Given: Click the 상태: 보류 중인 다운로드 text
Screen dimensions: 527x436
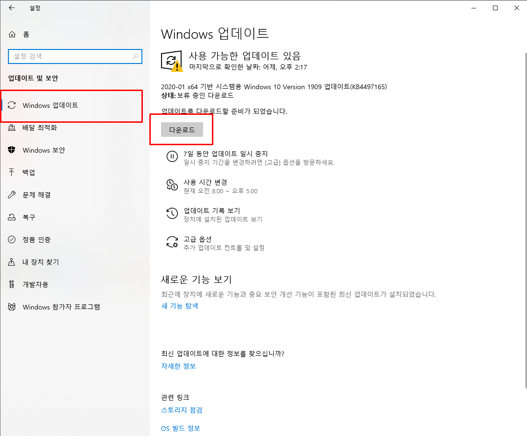Looking at the screenshot, I should pyautogui.click(x=197, y=96).
